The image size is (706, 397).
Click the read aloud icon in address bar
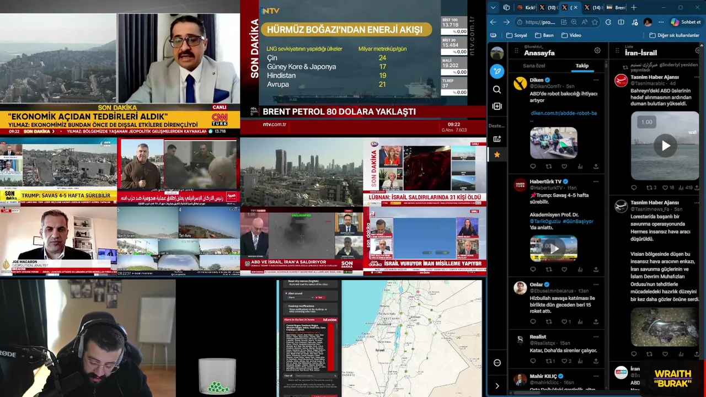[x=584, y=22]
